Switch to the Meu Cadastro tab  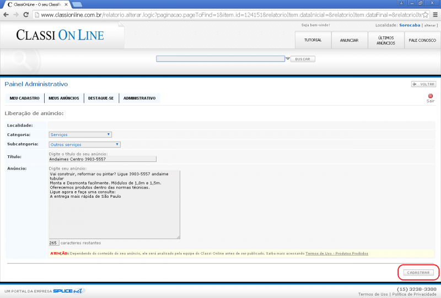[x=24, y=98]
